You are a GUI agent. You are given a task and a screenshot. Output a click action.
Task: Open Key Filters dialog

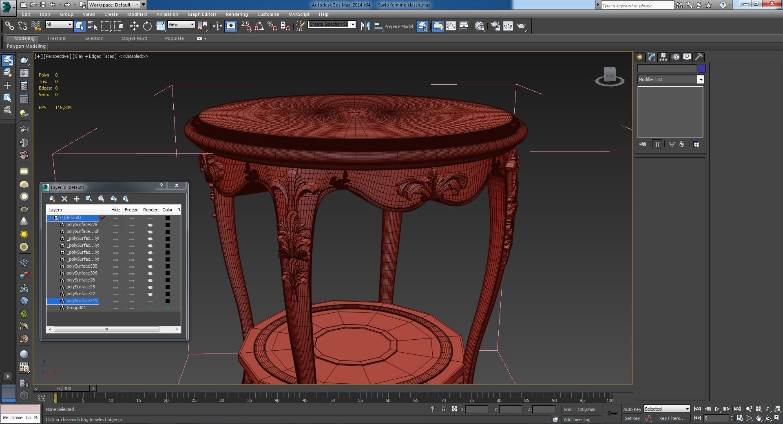[x=672, y=418]
